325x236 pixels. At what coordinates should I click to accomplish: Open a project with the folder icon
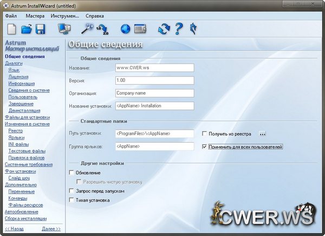pos(26,29)
